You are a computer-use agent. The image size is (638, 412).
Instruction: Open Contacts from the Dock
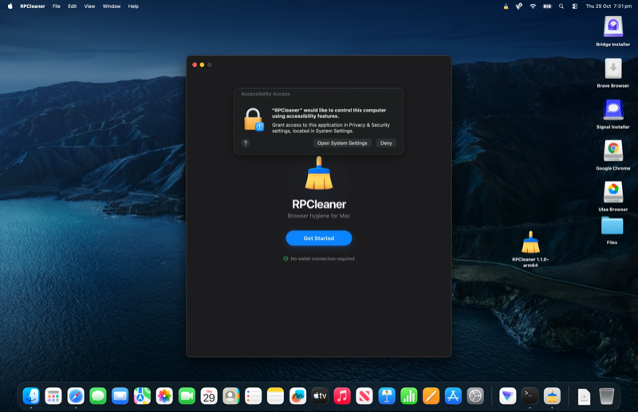231,396
